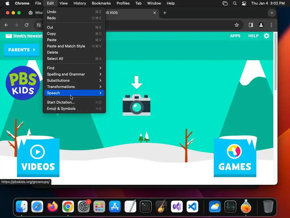This screenshot has height=218, width=290.
Task: Expand the Find submenu
Action: tap(74, 68)
